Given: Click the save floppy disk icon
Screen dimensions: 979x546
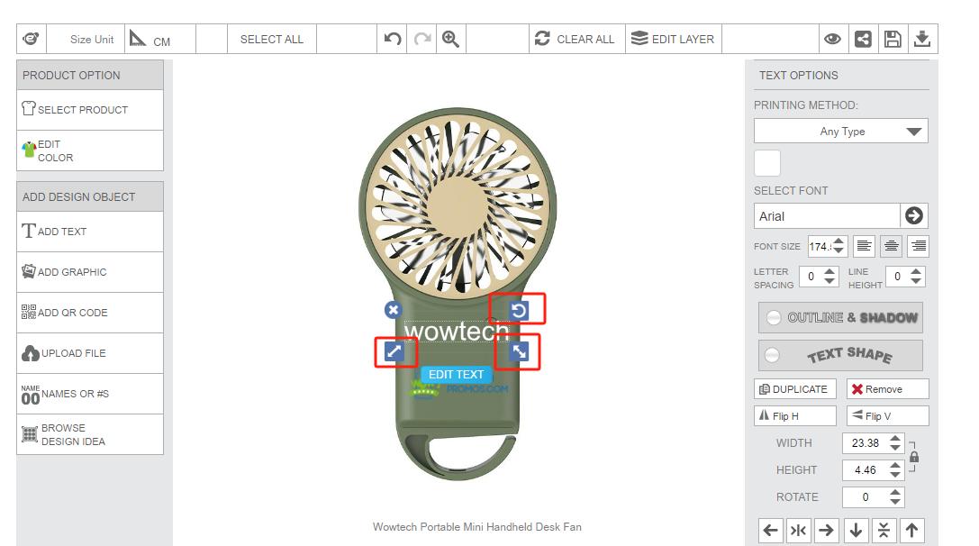Looking at the screenshot, I should (x=892, y=39).
